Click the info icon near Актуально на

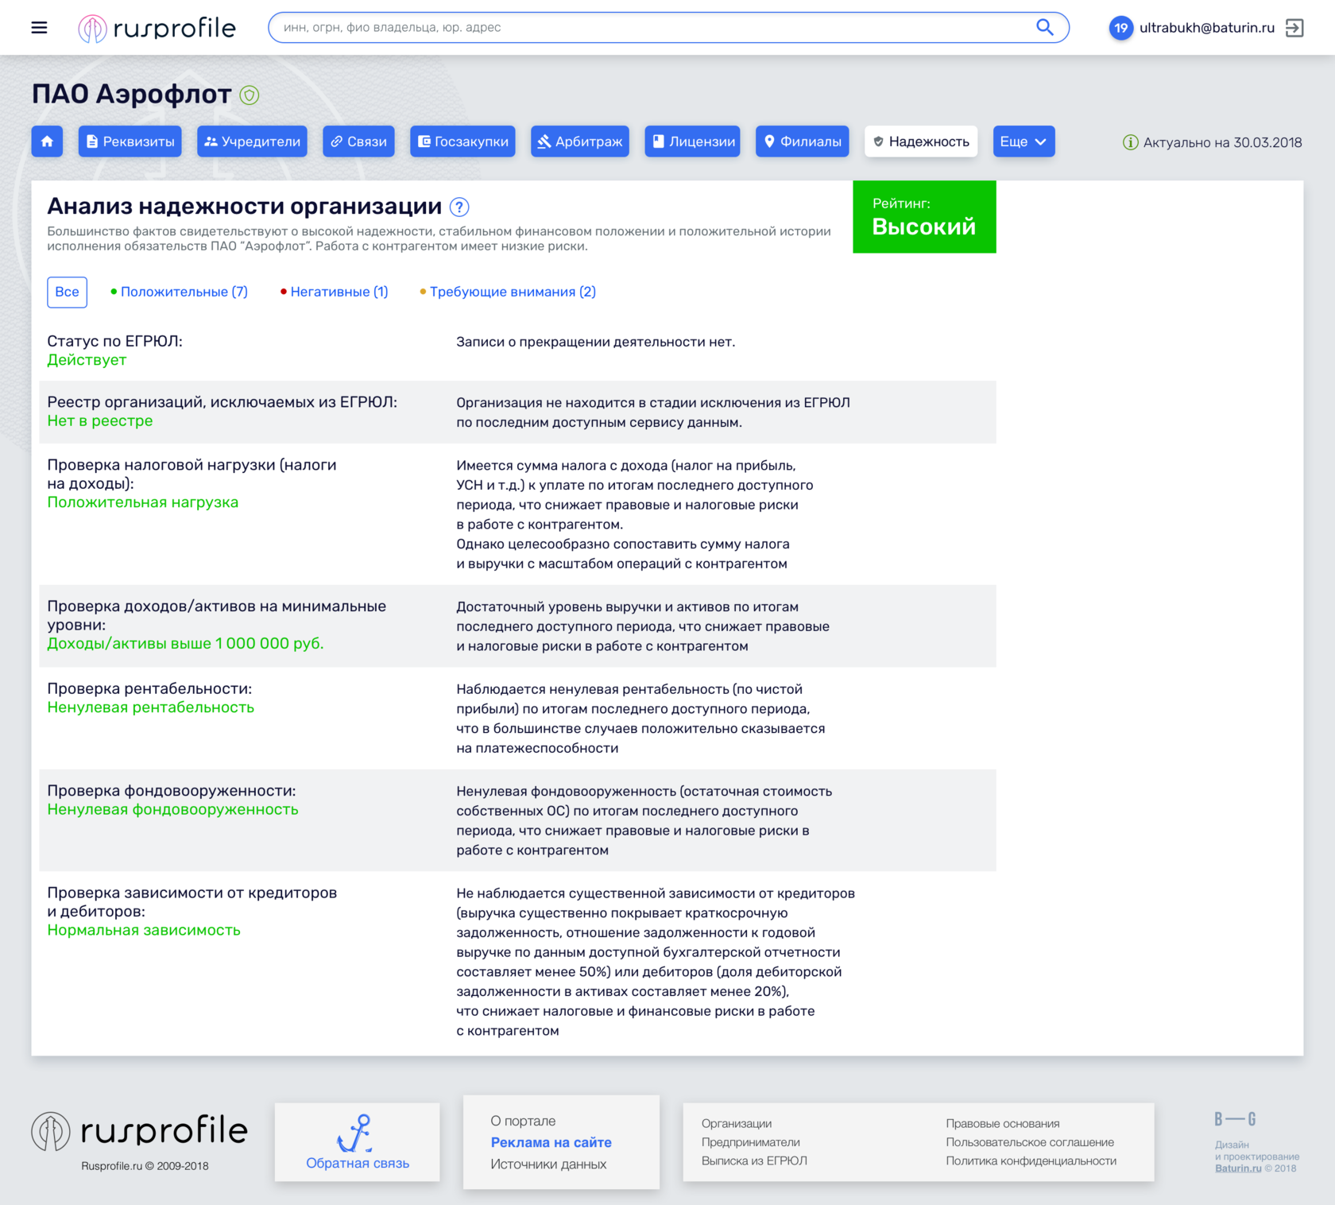[x=1130, y=142]
